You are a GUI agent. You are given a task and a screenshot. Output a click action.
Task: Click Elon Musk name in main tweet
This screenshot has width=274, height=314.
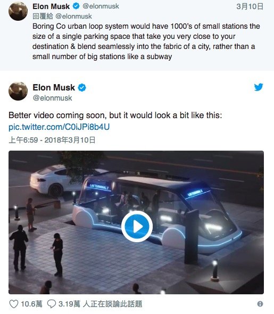[x=54, y=87]
